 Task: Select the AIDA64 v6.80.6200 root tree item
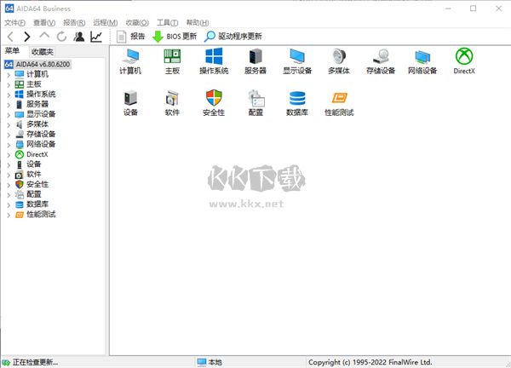point(37,64)
